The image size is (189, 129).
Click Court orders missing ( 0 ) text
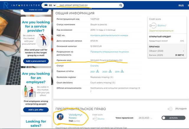(x=103, y=82)
